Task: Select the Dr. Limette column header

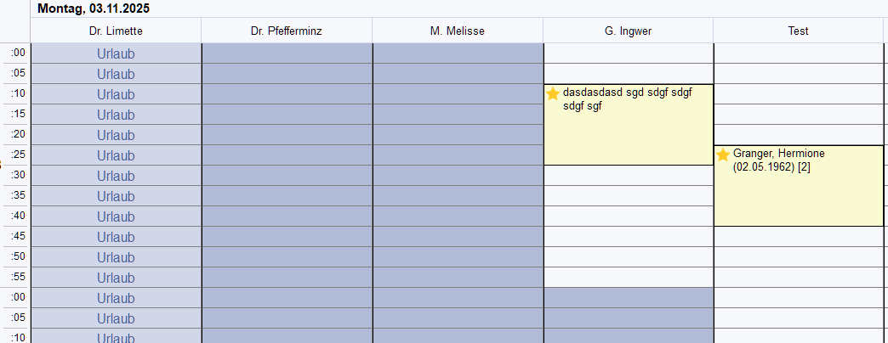Action: point(116,31)
